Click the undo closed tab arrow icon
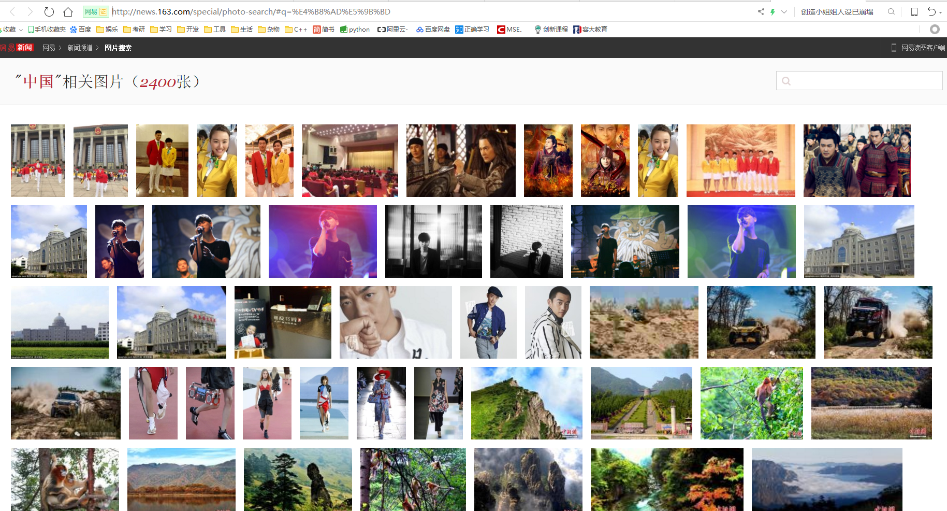 pos(931,11)
